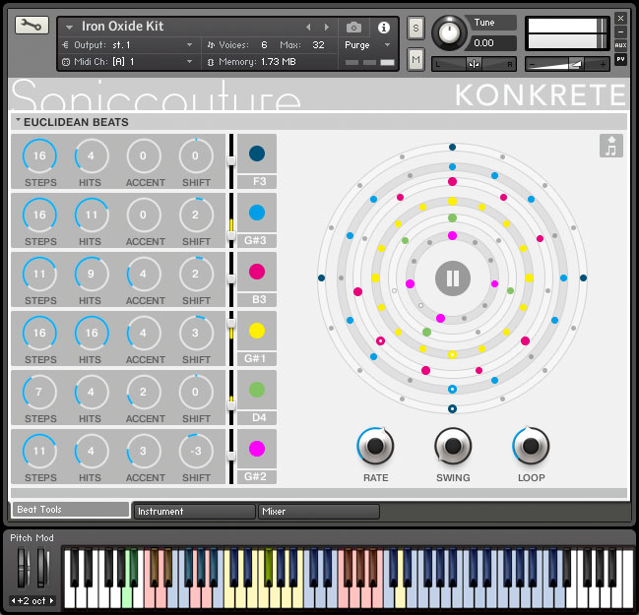Click the music note file icon
The height and width of the screenshot is (615, 639).
coord(611,147)
